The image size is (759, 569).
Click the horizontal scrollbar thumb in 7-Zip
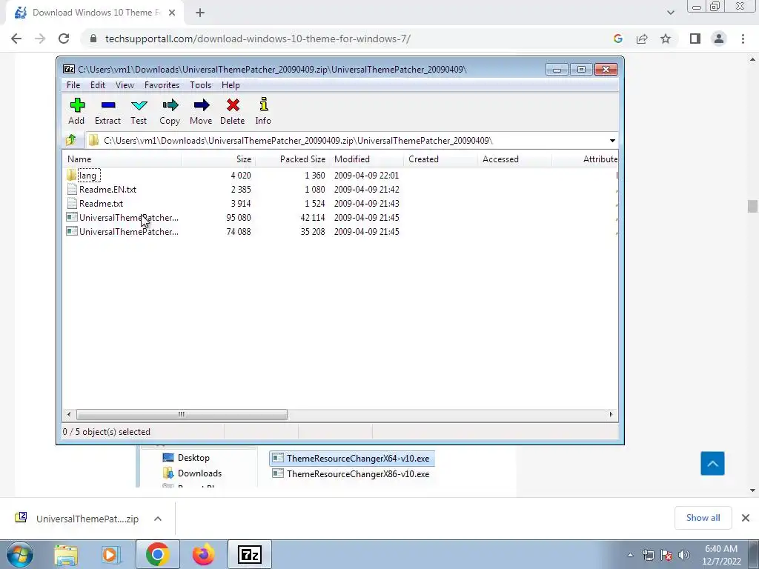[182, 415]
